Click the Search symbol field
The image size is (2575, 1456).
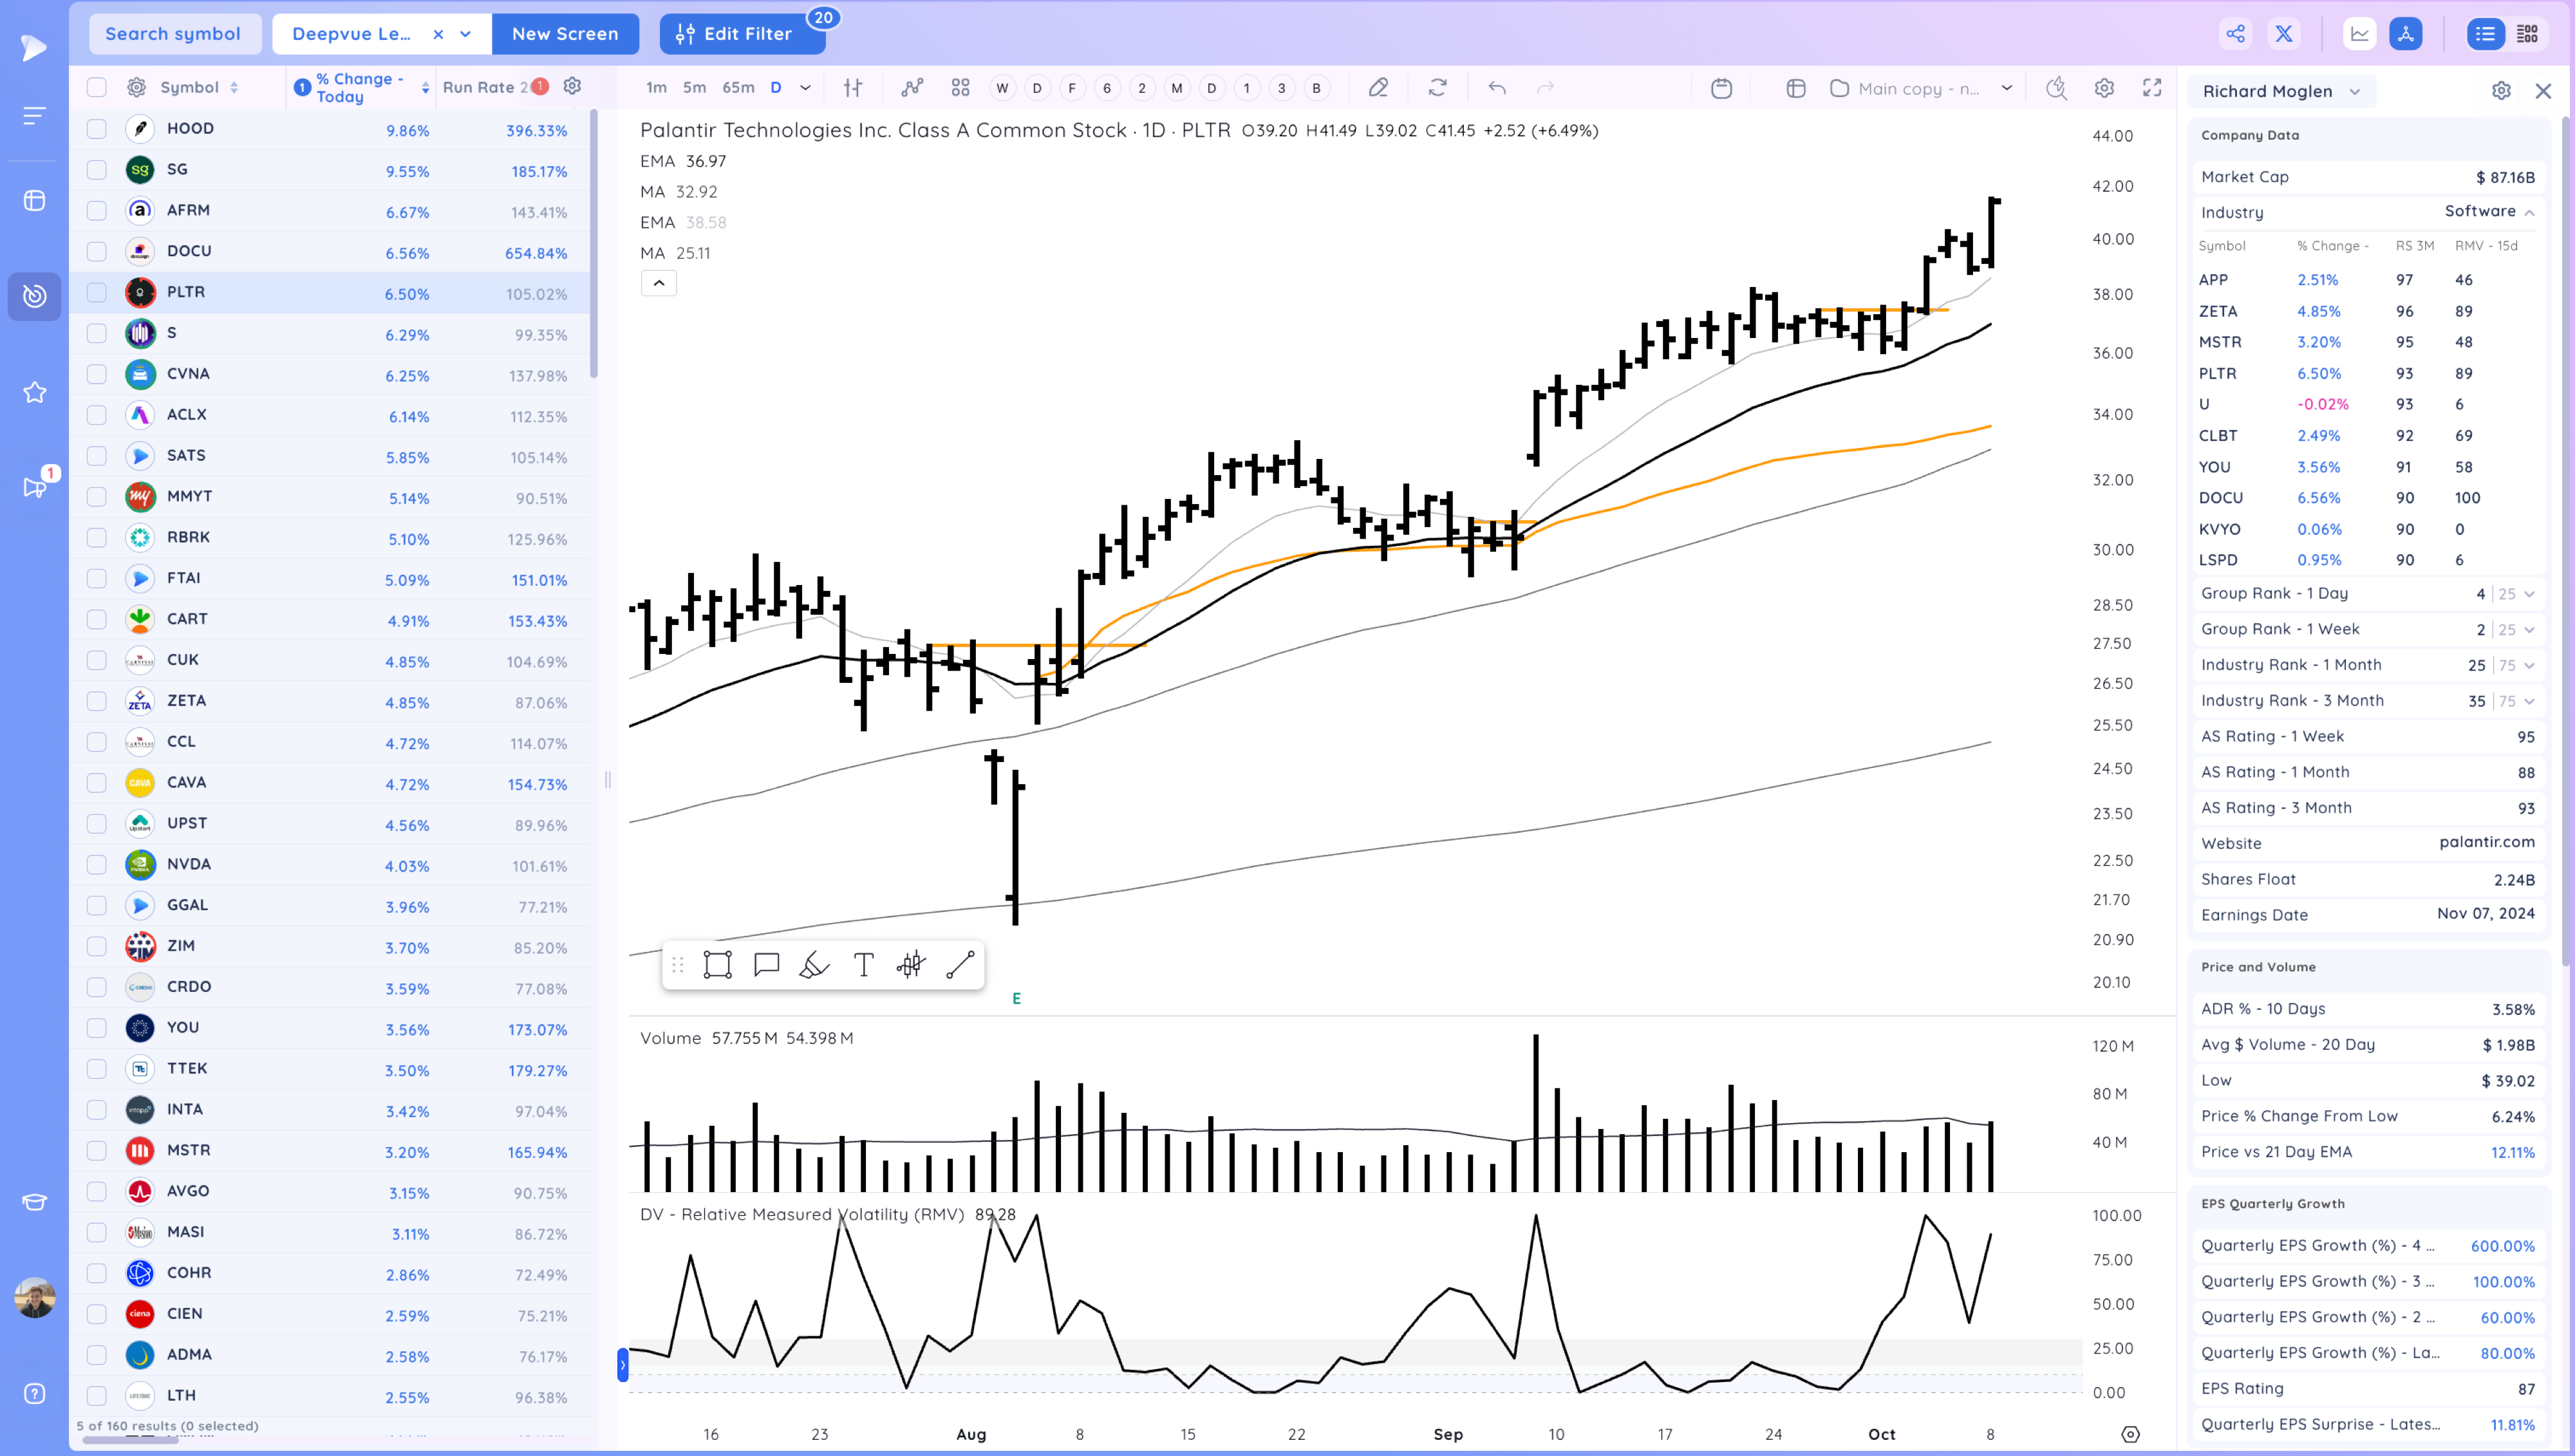point(174,34)
